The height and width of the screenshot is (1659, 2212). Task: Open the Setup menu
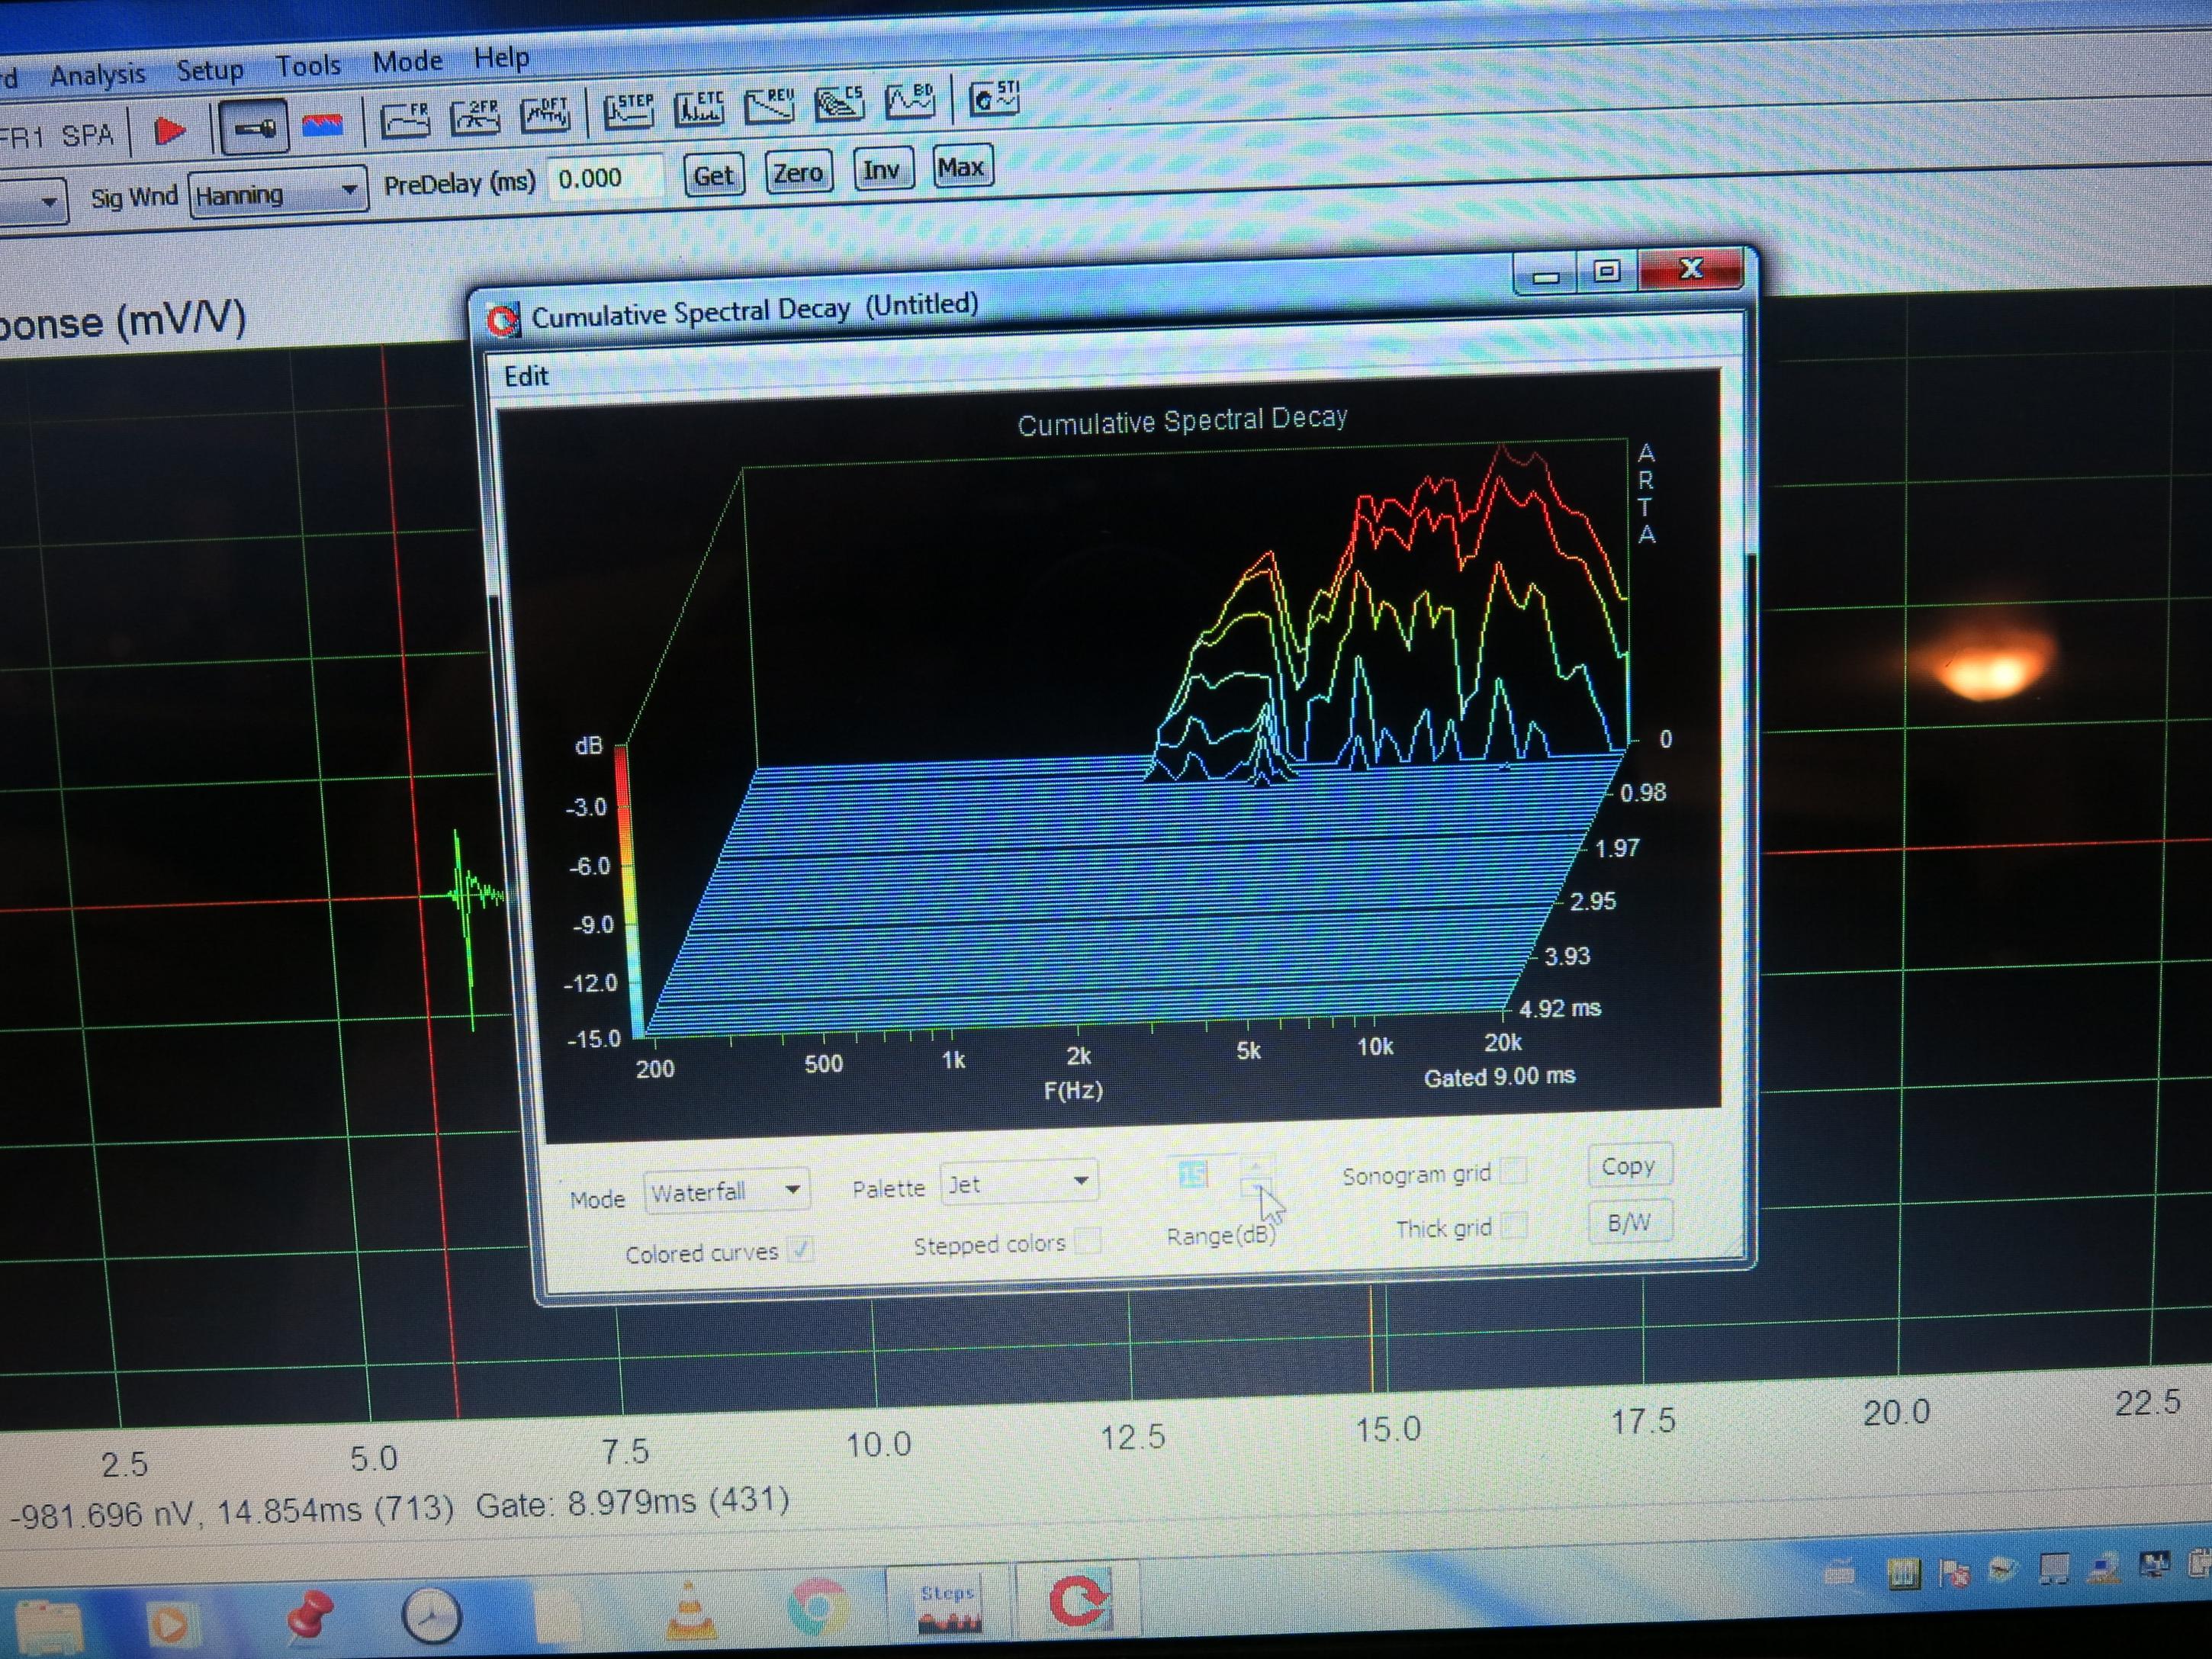click(209, 70)
